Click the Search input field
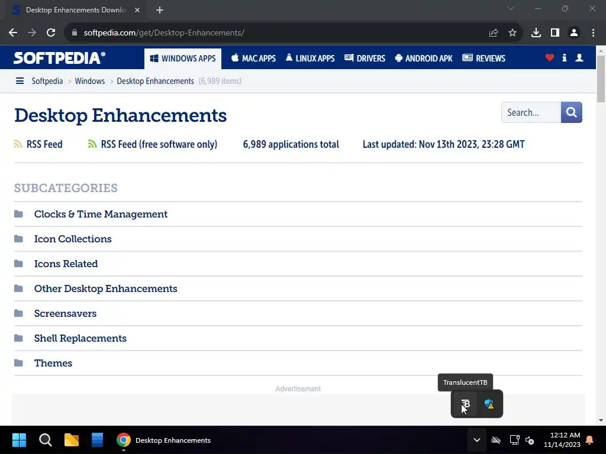Viewport: 606px width, 454px height. coord(531,112)
